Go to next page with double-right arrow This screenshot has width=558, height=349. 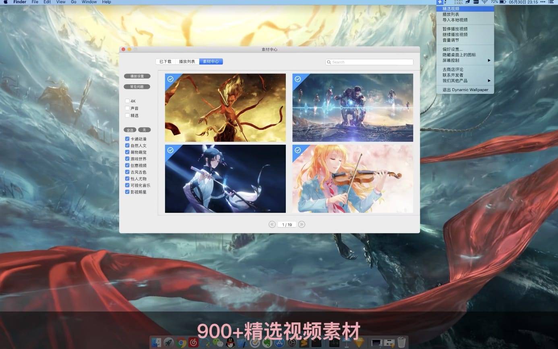[x=302, y=224]
